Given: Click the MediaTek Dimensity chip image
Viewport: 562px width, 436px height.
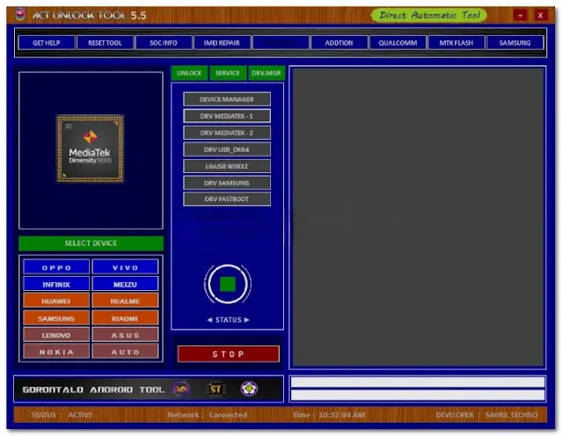Looking at the screenshot, I should pos(91,149).
